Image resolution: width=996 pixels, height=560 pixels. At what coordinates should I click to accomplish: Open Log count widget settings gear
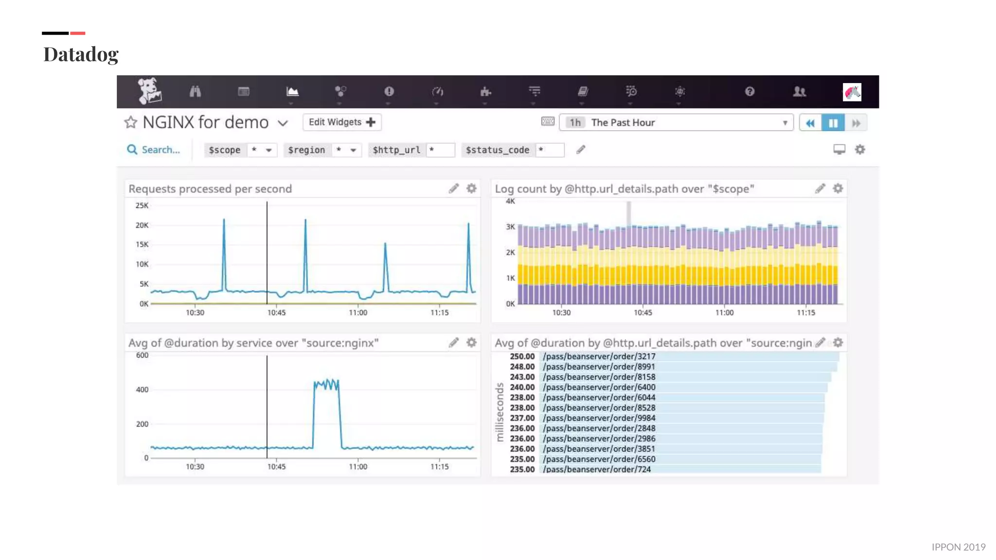(837, 189)
